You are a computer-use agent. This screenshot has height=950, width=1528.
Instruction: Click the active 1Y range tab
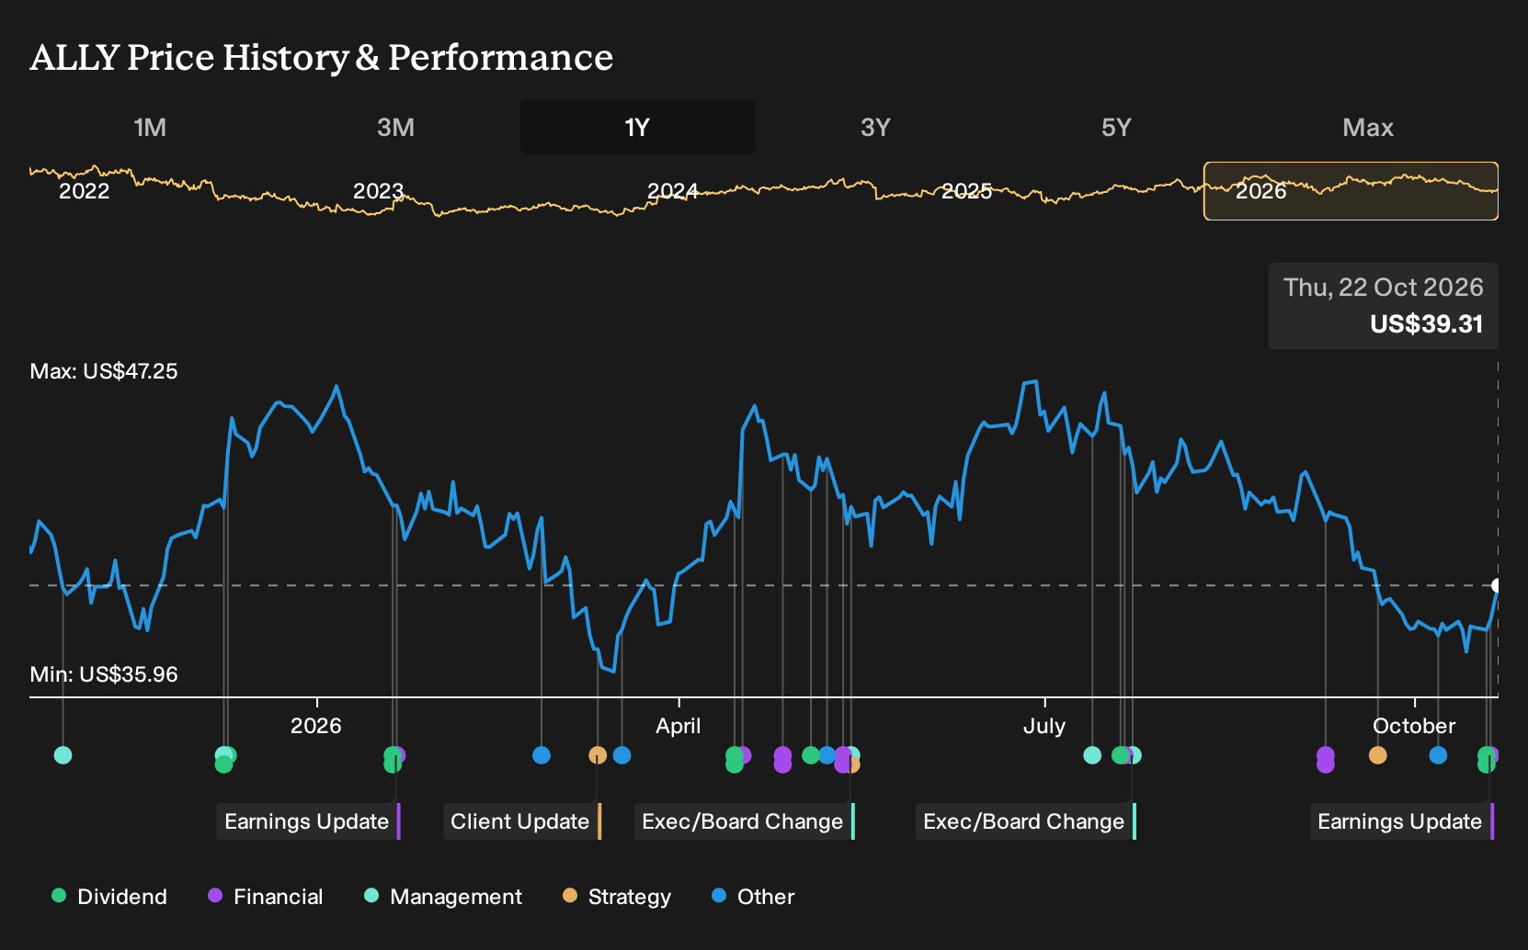tap(637, 127)
